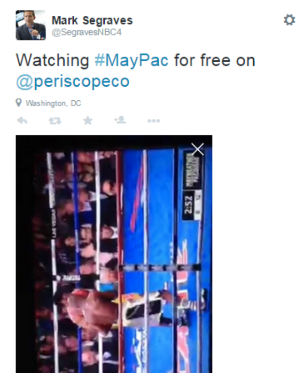Screen dimensions: 303x373
Task: Open the @periscopeco mention link
Action: [73, 81]
